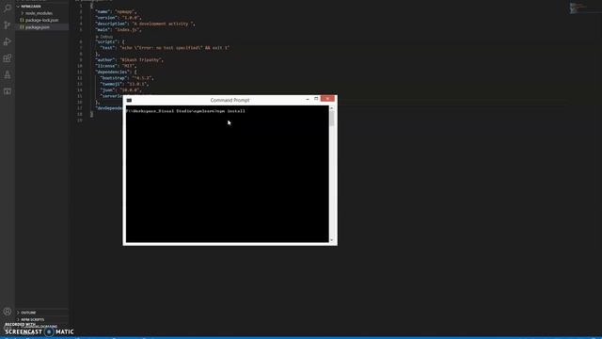Image resolution: width=602 pixels, height=339 pixels.
Task: Open the Testing flask view
Action: [7, 75]
